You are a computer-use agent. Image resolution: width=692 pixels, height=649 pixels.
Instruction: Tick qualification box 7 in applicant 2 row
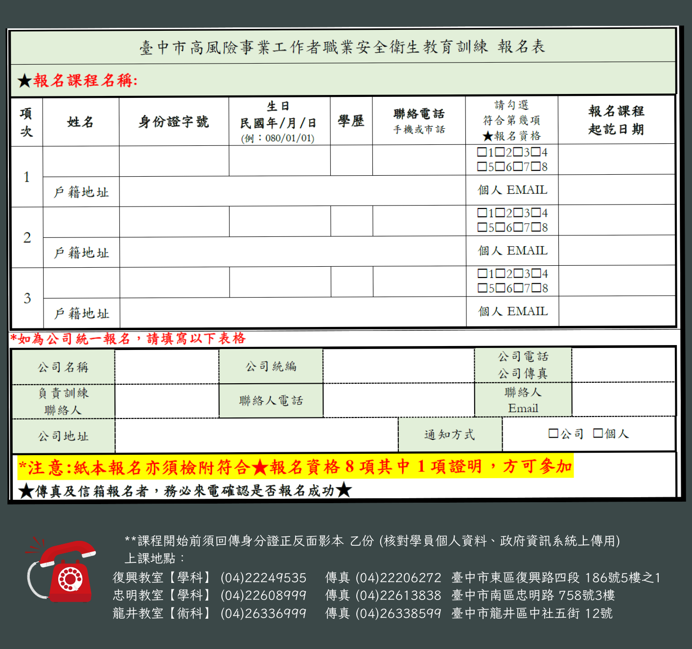coord(518,228)
